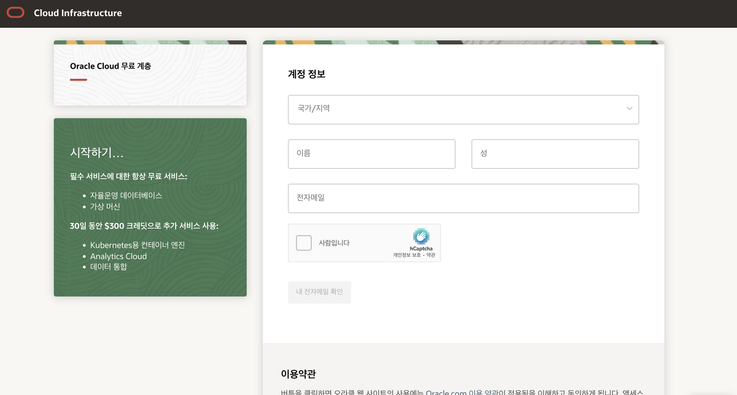737x395 pixels.
Task: Click the 데이터 통합 list item
Action: click(108, 267)
